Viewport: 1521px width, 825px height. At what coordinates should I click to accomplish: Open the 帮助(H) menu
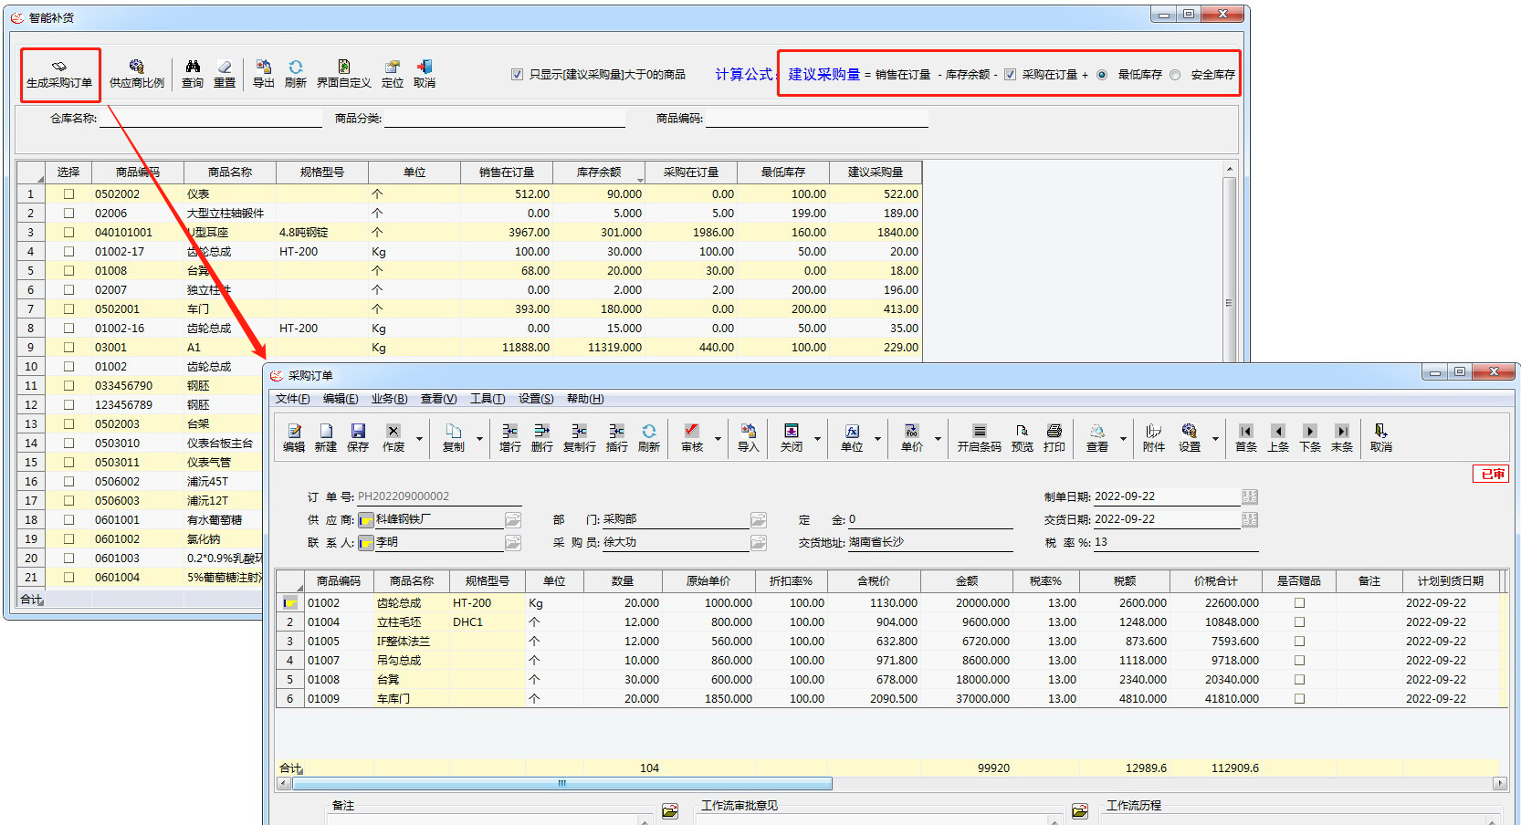tap(585, 399)
